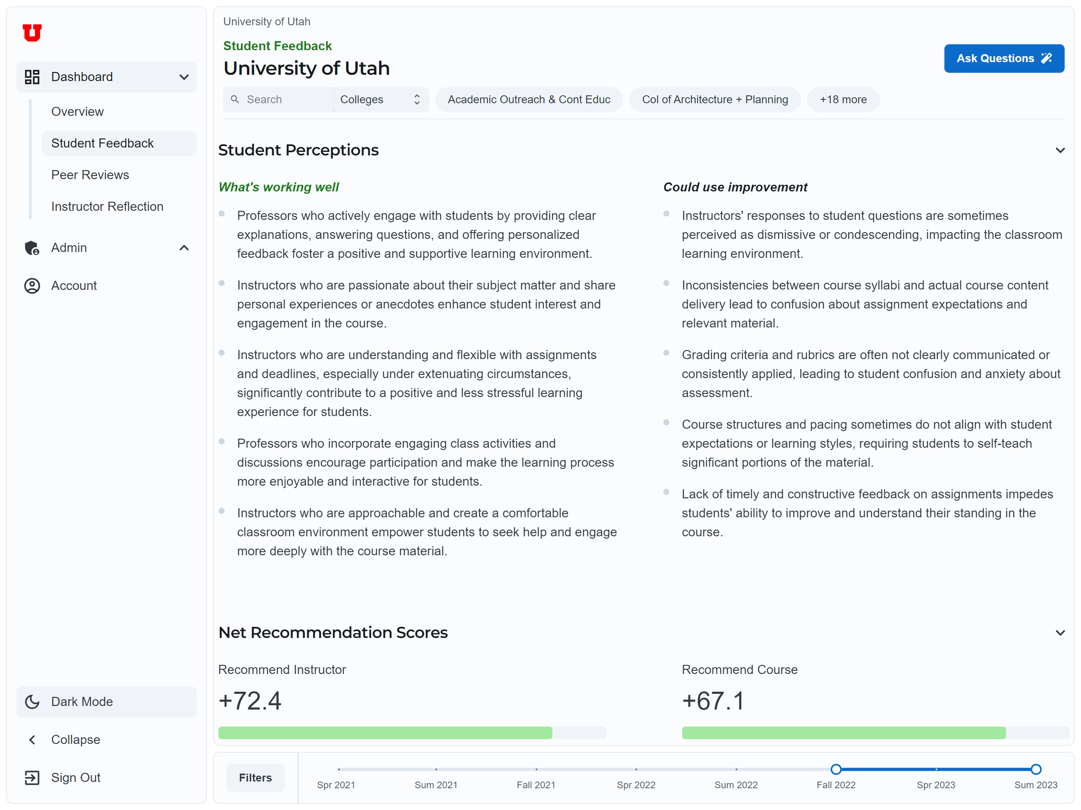Go to Instructor Reflection
This screenshot has width=1081, height=810.
[107, 206]
